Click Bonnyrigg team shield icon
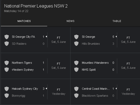Screen dimensions: 140x105 click(7, 96)
